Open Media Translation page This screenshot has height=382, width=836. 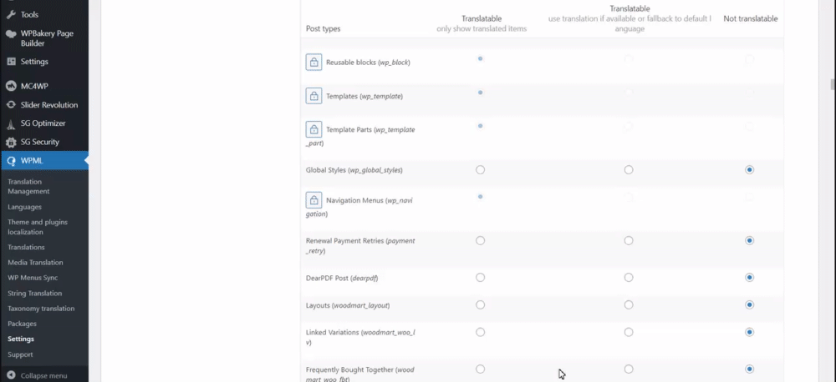[34, 263]
